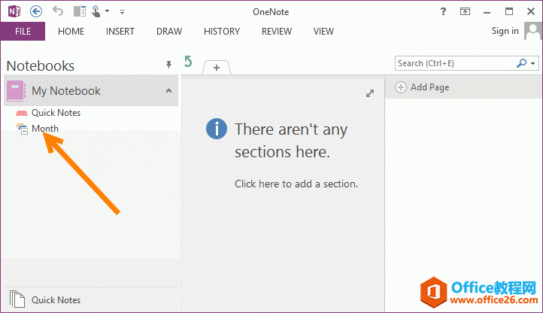543x313 pixels.
Task: Click 'Click here to add a section.'
Action: click(x=296, y=184)
